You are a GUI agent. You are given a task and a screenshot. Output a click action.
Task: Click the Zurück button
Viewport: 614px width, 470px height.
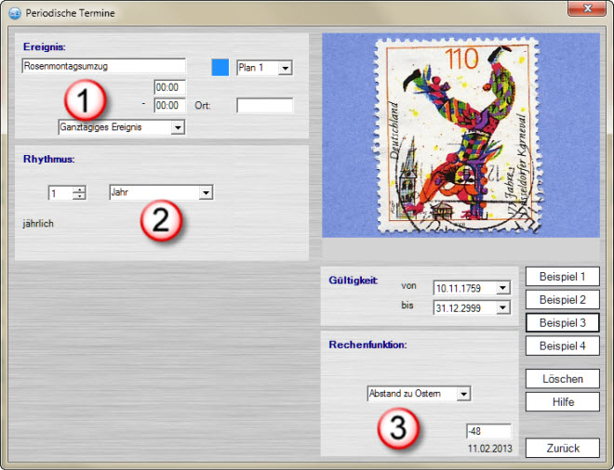[562, 449]
